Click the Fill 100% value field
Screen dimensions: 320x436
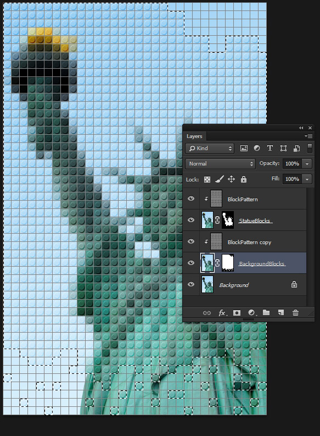click(x=292, y=179)
